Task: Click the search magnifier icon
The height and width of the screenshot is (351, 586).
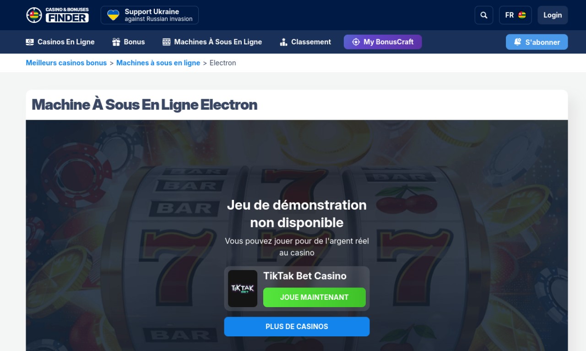Action: coord(484,15)
